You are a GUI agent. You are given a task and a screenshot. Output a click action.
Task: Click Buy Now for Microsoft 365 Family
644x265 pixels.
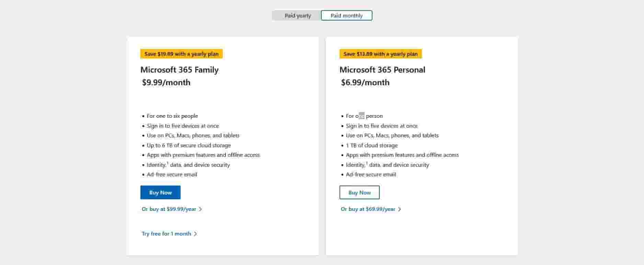click(x=160, y=192)
